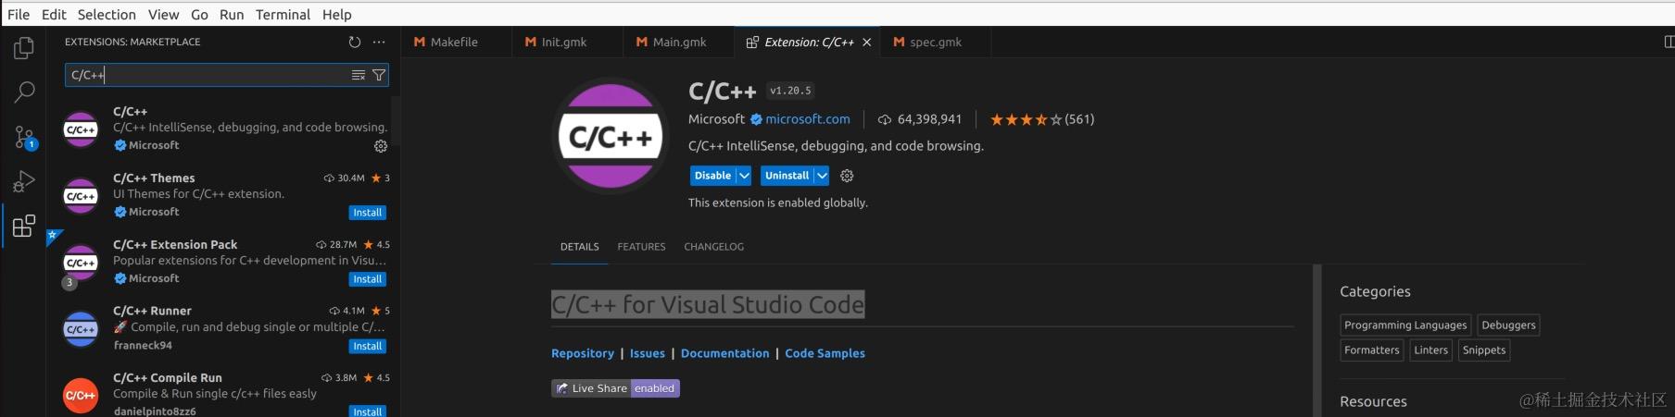This screenshot has width=1675, height=417.
Task: Show the CHANGELOG tab
Action: 713,247
